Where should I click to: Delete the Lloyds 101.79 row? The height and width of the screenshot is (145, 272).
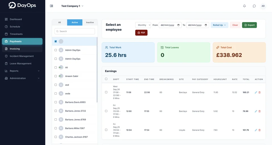(260, 130)
